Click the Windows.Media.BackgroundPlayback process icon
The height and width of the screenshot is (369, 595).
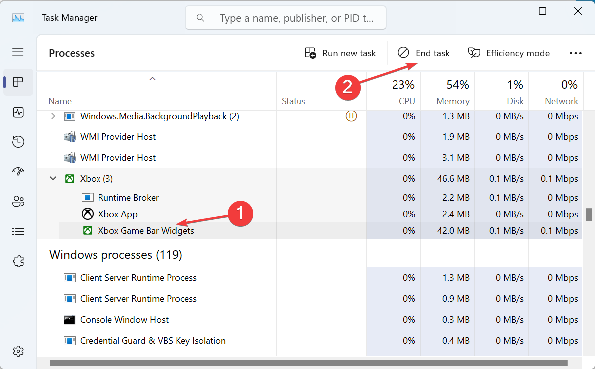(70, 116)
